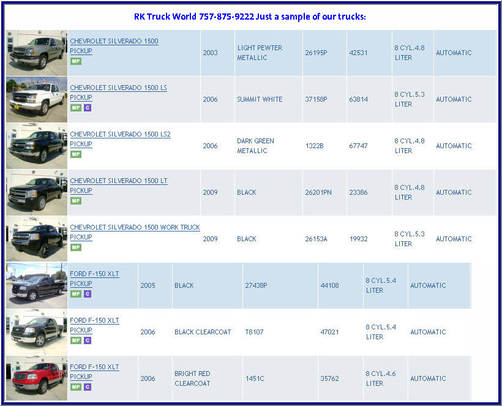This screenshot has height=406, width=502.
Task: Click 2005 black Ford F-150 photo
Action: [37, 285]
